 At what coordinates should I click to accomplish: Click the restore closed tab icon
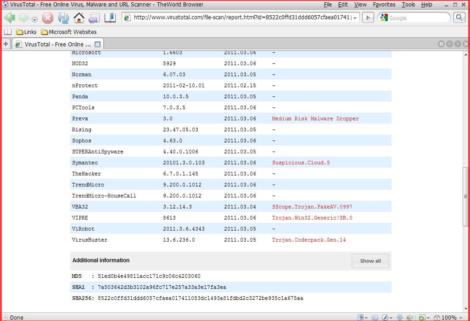click(94, 18)
